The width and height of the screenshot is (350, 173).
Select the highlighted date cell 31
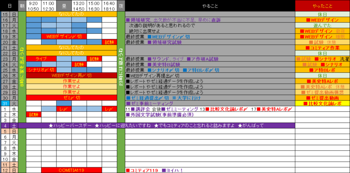pos(5,103)
